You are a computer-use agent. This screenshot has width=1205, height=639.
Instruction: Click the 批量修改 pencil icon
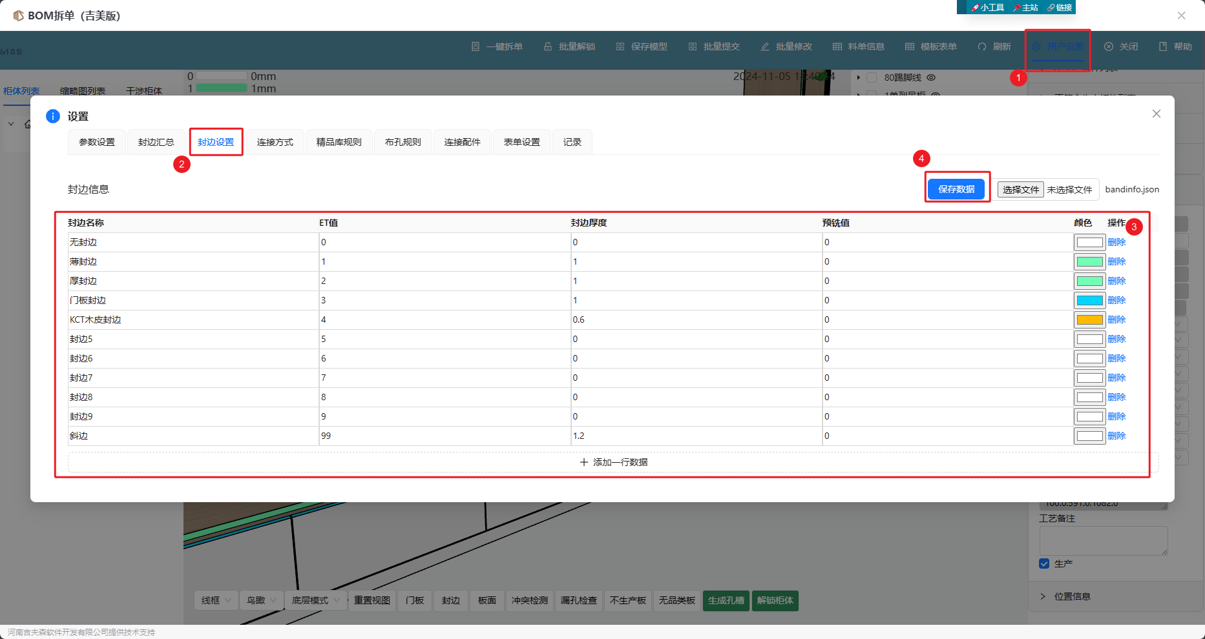tap(765, 46)
